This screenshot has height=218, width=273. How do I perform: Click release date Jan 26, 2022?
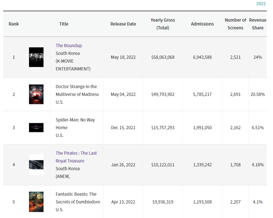pos(123,165)
